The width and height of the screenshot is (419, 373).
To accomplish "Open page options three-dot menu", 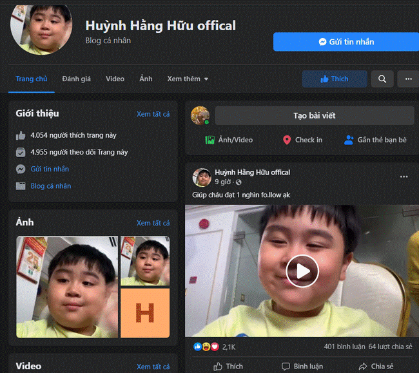I will point(408,79).
